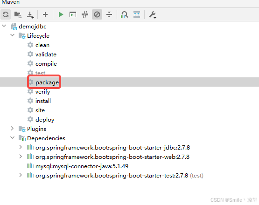Image resolution: width=259 pixels, height=205 pixels.
Task: Click gear icon beside deploy
Action: pos(30,119)
